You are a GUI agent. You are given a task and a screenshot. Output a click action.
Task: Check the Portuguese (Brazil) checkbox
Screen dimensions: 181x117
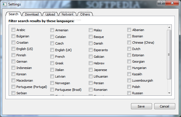click(x=52, y=90)
